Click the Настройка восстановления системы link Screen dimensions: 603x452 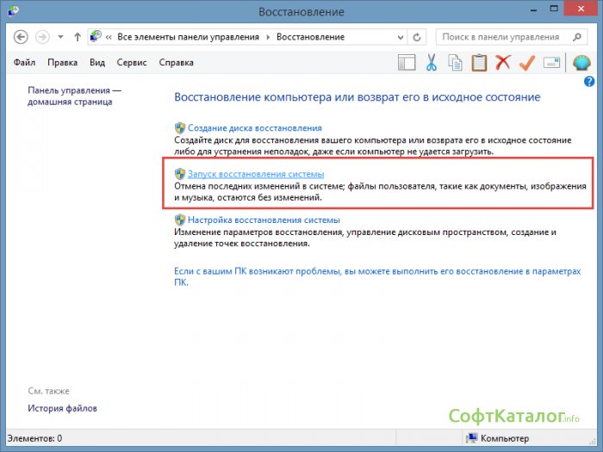(x=258, y=220)
